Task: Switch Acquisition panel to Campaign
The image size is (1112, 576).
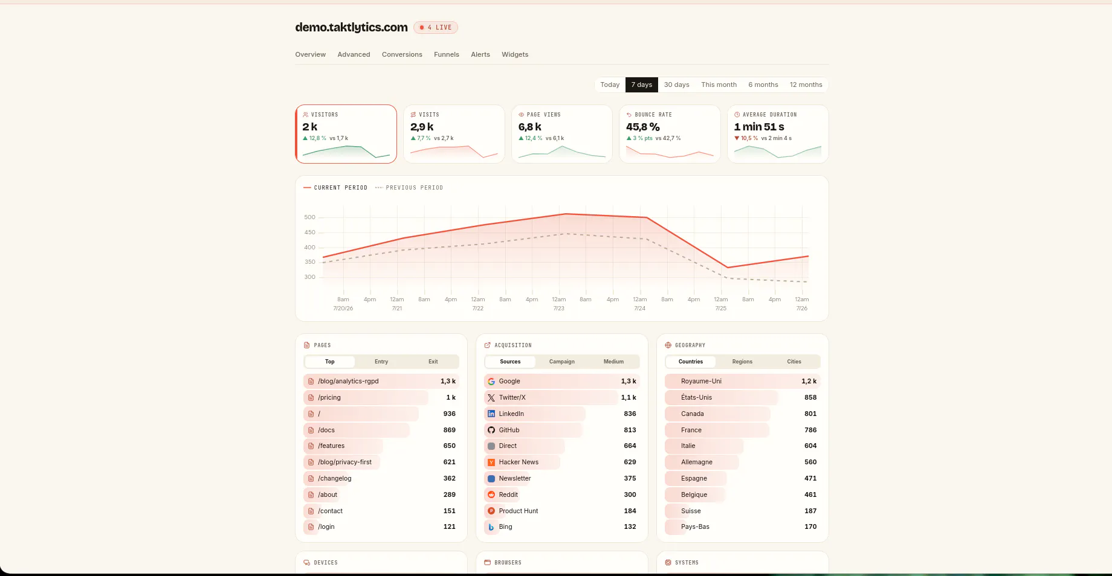Action: [x=562, y=362]
